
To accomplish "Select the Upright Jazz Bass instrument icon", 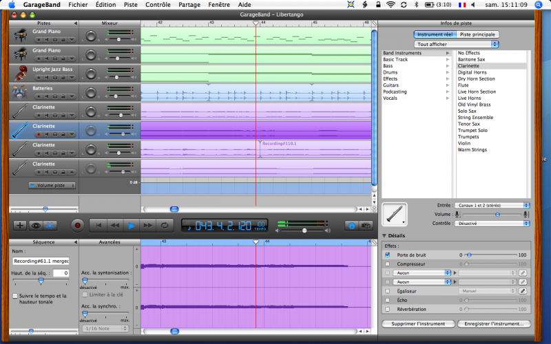I will click(21, 73).
